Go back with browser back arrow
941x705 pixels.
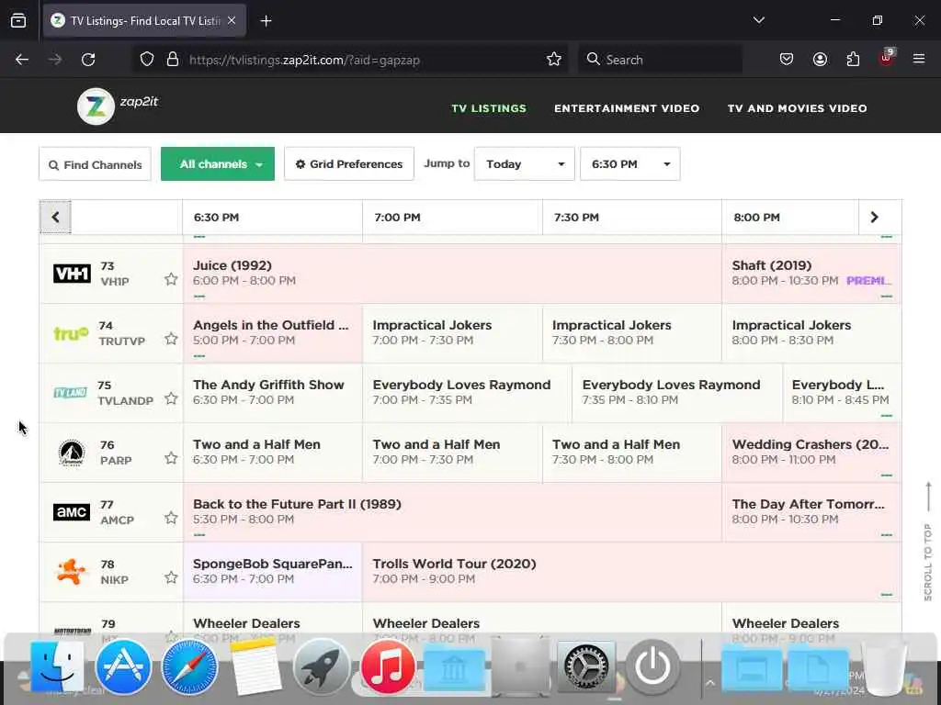[22, 60]
